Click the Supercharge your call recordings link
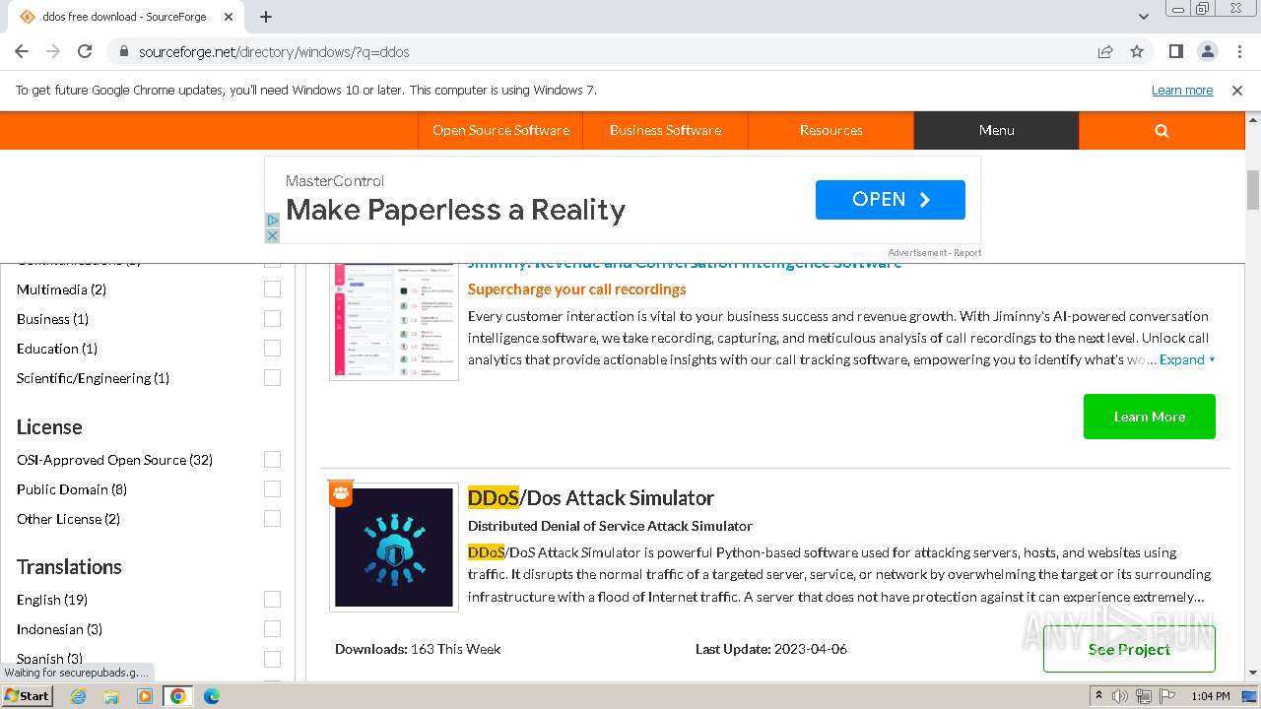The image size is (1261, 709). [576, 289]
